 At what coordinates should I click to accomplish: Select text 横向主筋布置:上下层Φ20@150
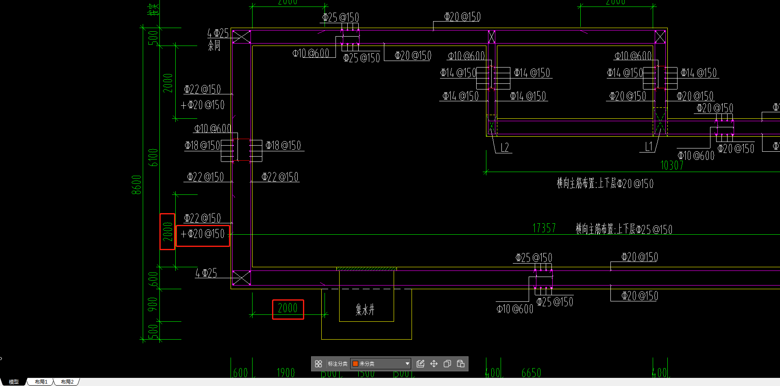coord(605,183)
